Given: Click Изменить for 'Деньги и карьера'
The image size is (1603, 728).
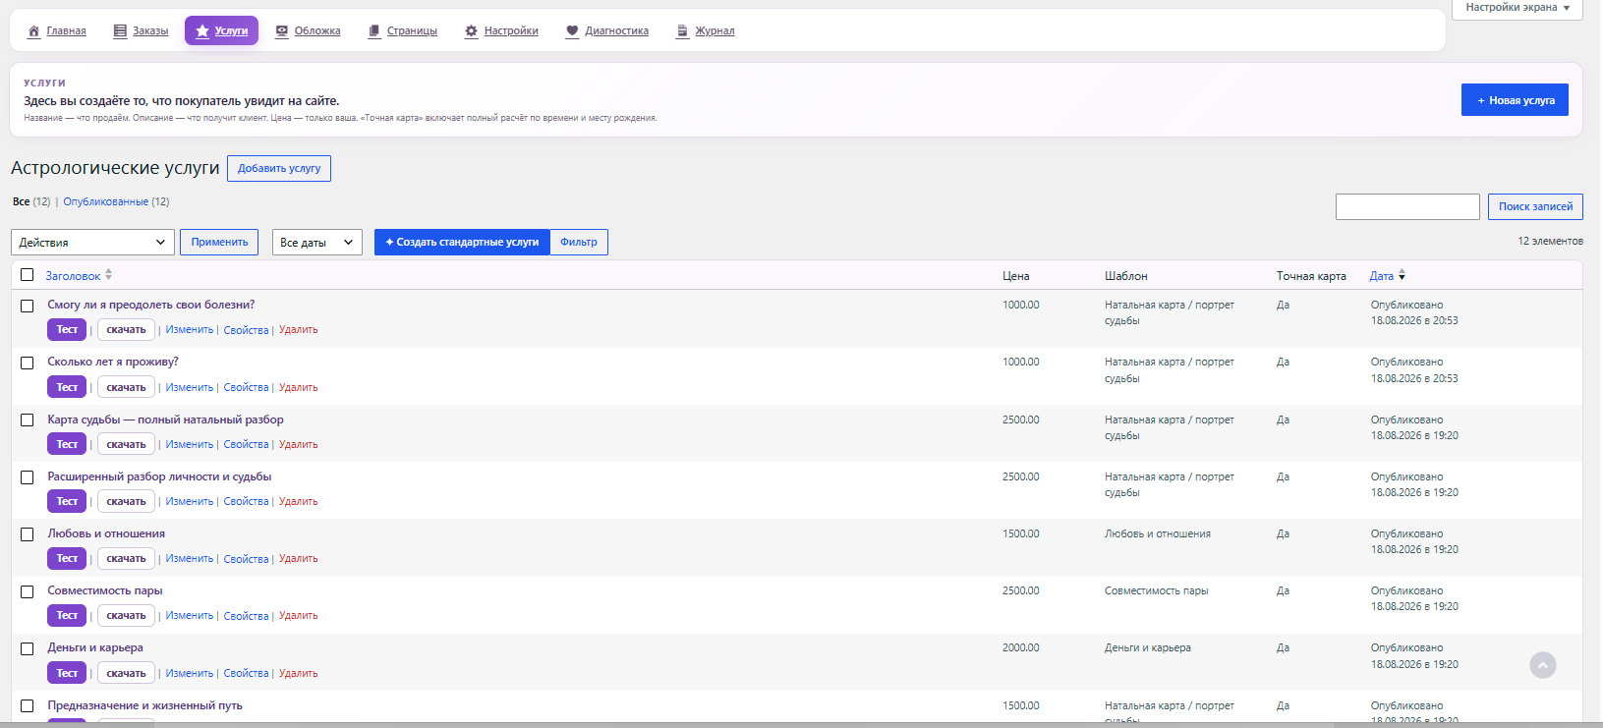Looking at the screenshot, I should click(190, 673).
